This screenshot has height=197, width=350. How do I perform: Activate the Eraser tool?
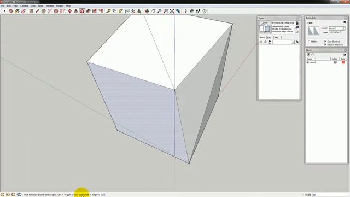pos(24,11)
